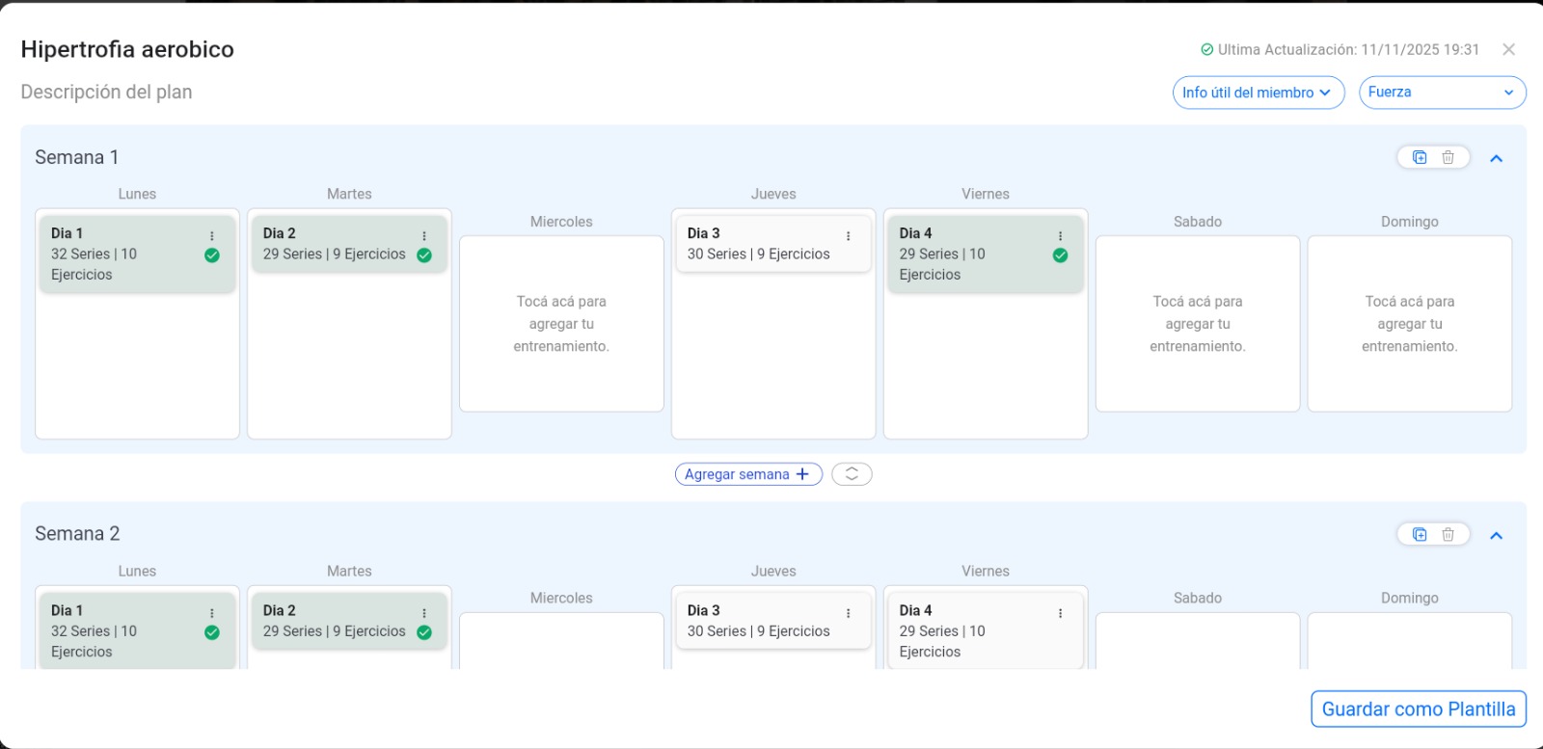The width and height of the screenshot is (1543, 749).
Task: Add a workout to Miercoles in Semana 1
Action: pyautogui.click(x=561, y=324)
